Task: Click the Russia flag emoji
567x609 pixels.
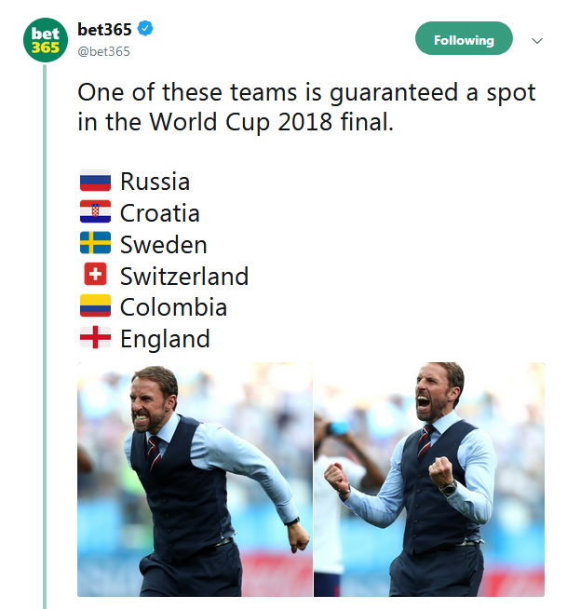Action: click(x=96, y=181)
